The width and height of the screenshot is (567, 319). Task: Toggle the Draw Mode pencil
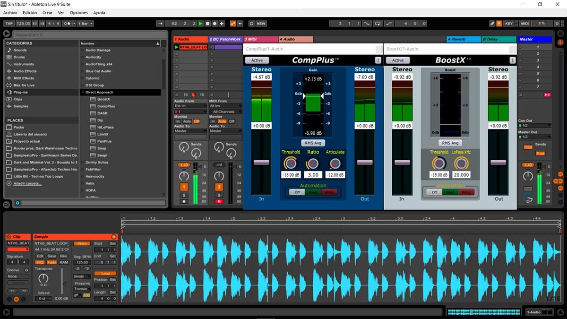[492, 23]
